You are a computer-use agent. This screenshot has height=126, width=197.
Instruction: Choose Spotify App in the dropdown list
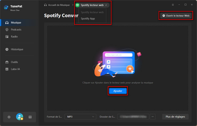(92, 19)
